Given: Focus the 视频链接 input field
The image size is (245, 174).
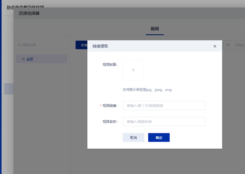Looking at the screenshot, I should click(164, 105).
